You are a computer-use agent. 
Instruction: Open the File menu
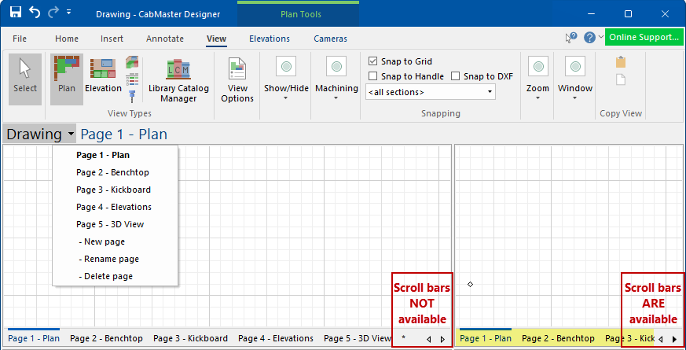click(20, 39)
